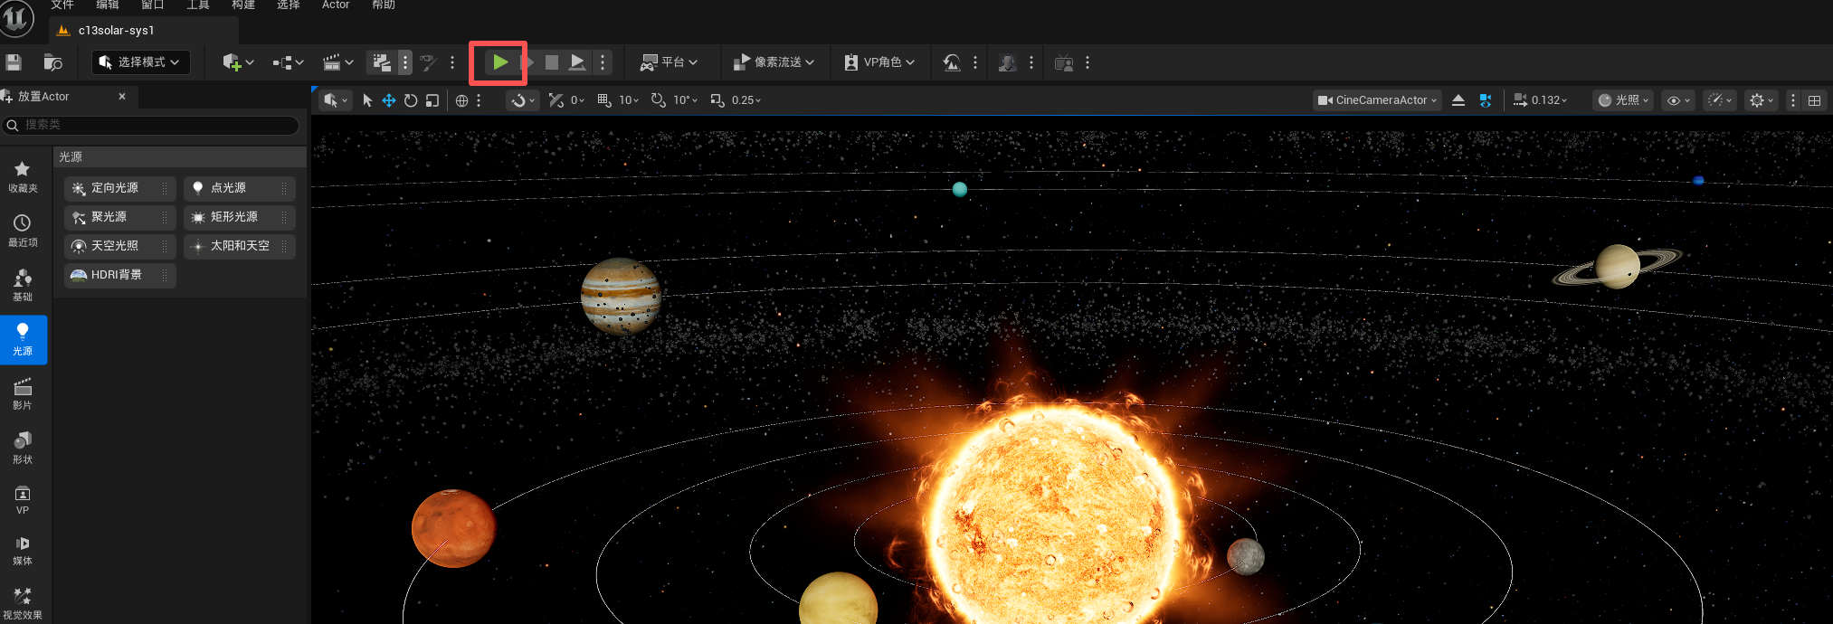
Task: Save the current level with the disk icon
Action: click(14, 62)
